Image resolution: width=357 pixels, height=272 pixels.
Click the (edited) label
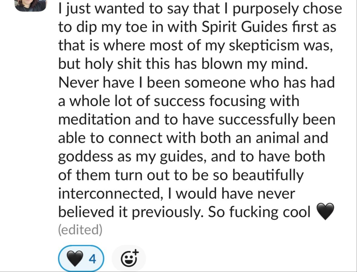pyautogui.click(x=80, y=230)
